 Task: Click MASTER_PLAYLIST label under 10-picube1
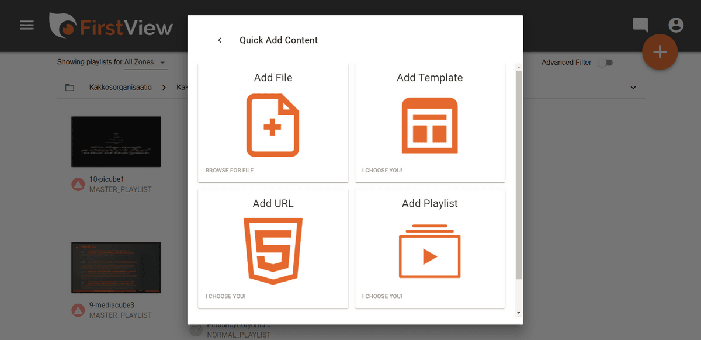120,190
